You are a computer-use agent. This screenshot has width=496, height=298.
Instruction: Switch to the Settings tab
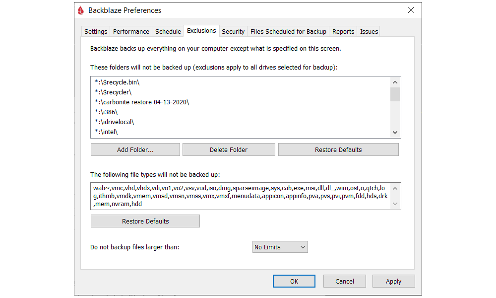pos(96,32)
